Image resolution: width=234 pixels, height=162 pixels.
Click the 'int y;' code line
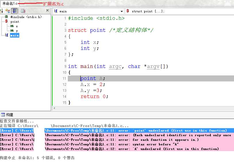click(x=89, y=48)
